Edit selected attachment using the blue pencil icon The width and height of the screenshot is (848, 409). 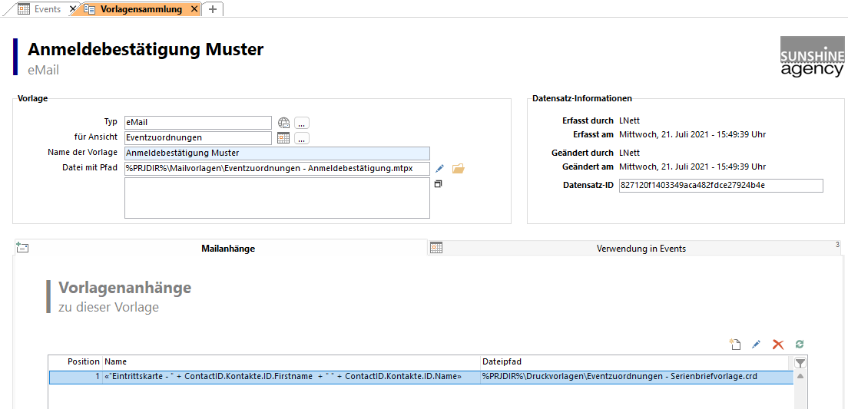pyautogui.click(x=756, y=345)
